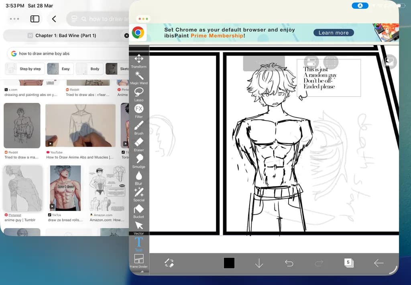
Task: Pick the Brush tool
Action: coord(138,128)
